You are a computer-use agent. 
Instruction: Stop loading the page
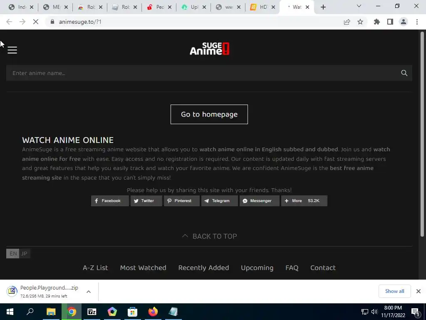point(36,22)
